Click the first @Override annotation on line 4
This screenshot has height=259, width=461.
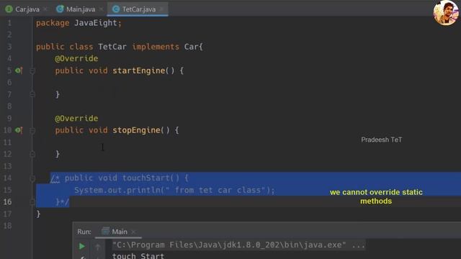tap(76, 58)
